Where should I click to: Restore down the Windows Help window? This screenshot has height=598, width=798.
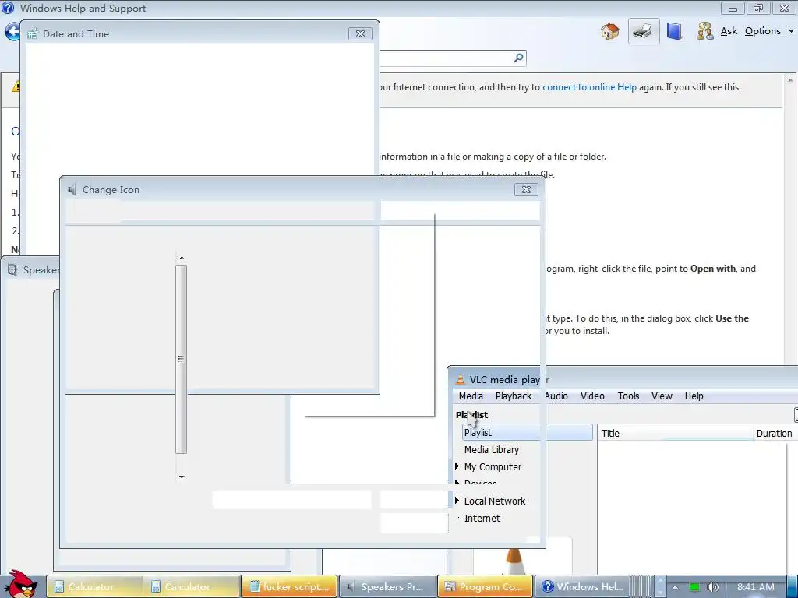tap(758, 8)
